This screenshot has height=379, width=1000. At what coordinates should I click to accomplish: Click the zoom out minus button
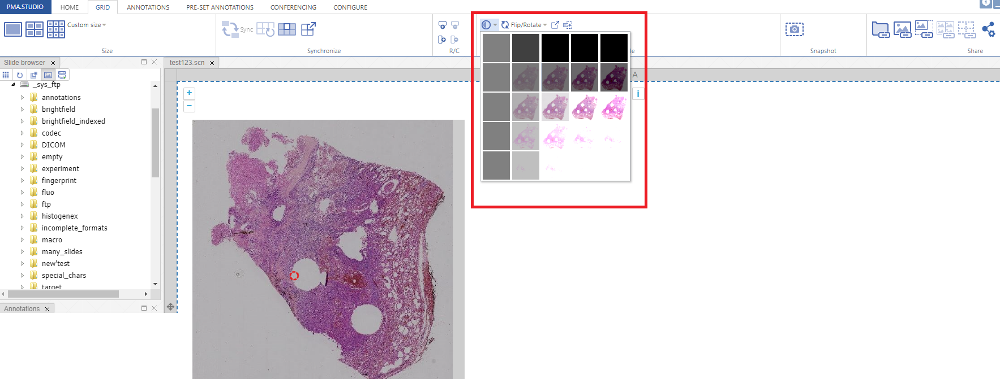(x=190, y=106)
